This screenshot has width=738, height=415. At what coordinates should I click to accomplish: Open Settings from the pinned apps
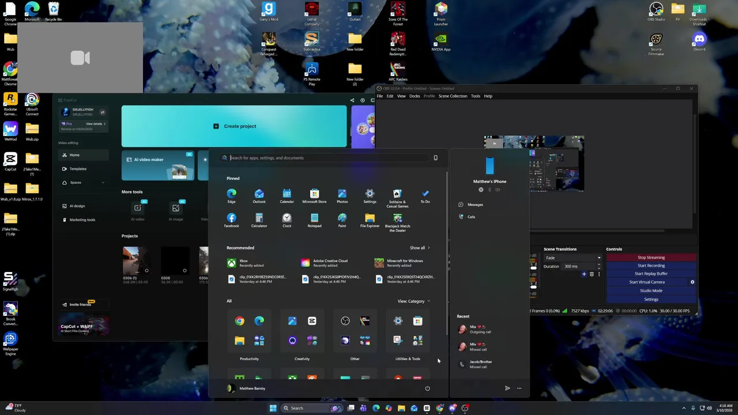click(370, 196)
